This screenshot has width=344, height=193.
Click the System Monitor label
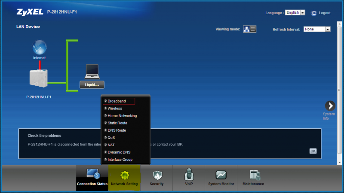pyautogui.click(x=221, y=184)
